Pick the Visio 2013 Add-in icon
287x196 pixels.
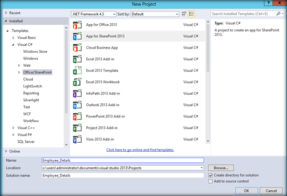click(x=77, y=139)
